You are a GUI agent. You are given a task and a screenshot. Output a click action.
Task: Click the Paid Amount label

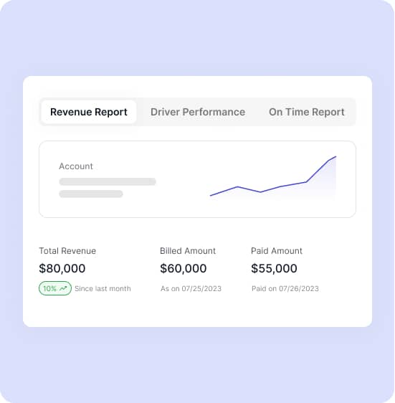(277, 251)
